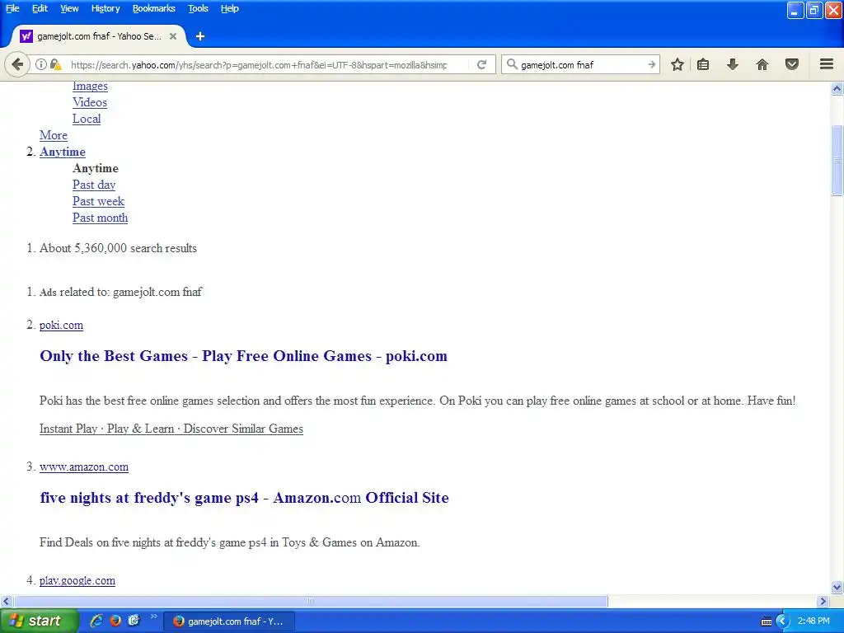Go to the Firefox home page icon
This screenshot has height=633, width=844.
point(762,64)
